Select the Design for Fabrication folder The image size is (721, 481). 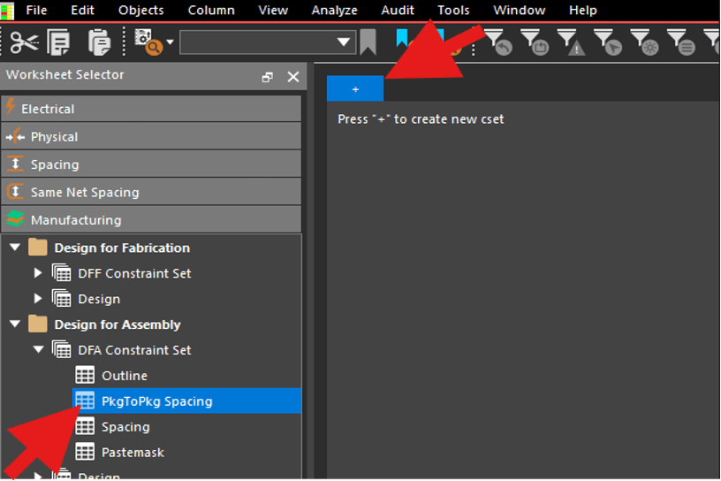(122, 248)
